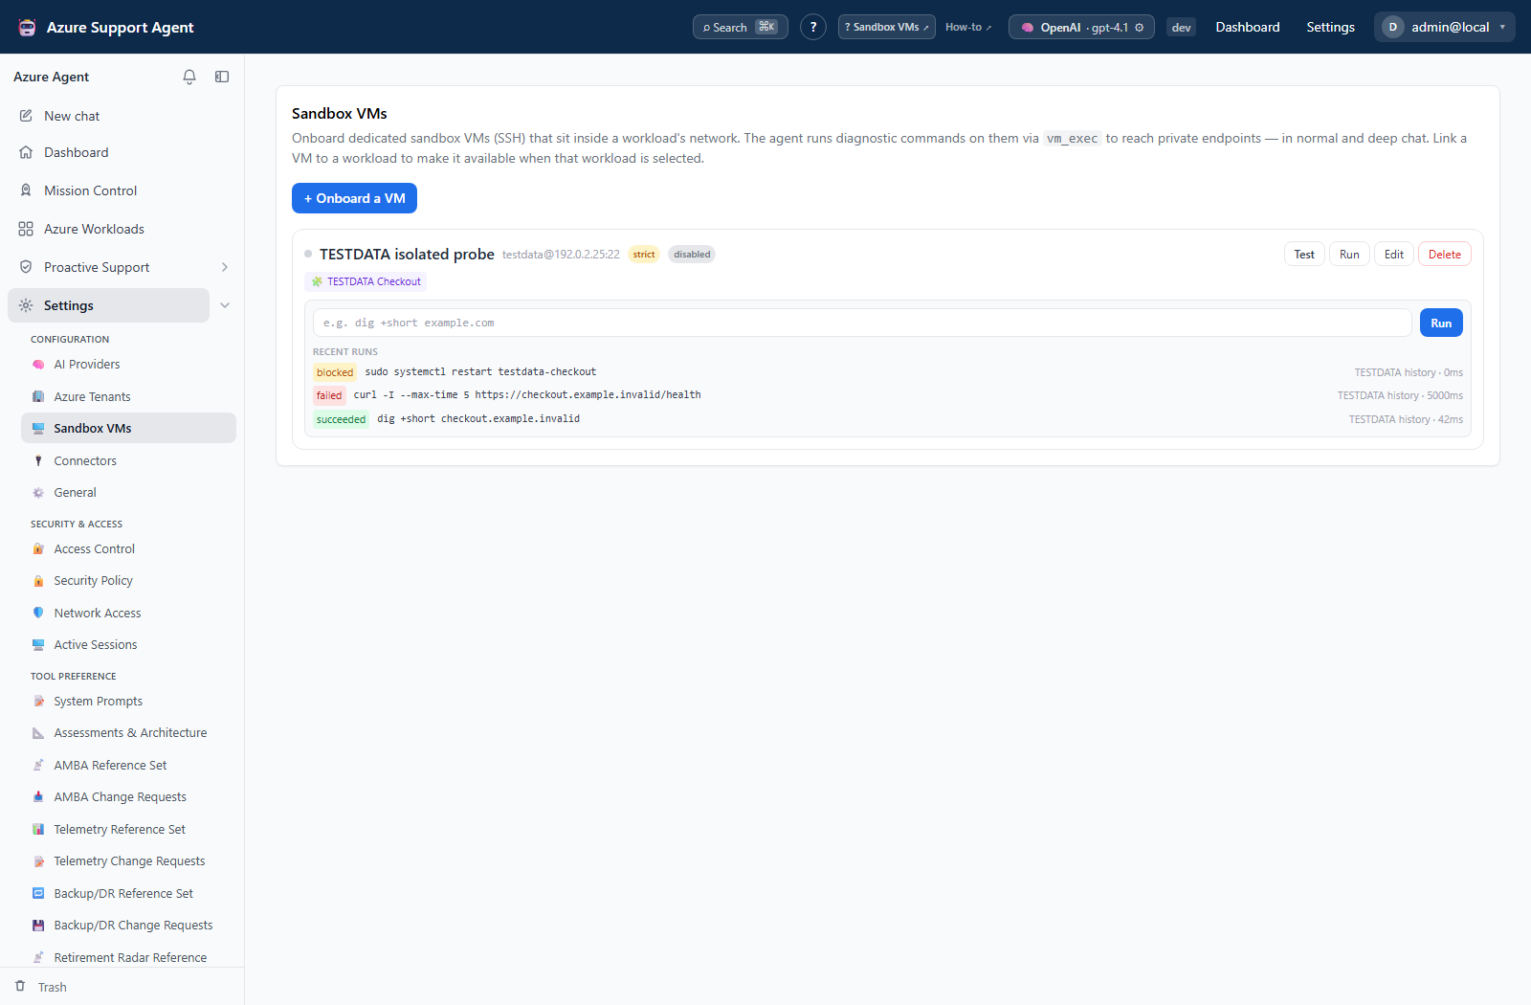The height and width of the screenshot is (1005, 1531).
Task: Click the Trash bin icon
Action: (x=20, y=986)
